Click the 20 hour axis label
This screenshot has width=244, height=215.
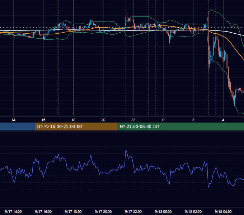103,120
